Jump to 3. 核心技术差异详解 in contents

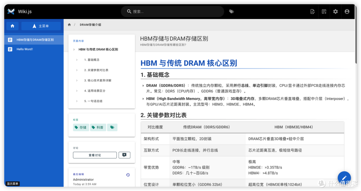98,80
